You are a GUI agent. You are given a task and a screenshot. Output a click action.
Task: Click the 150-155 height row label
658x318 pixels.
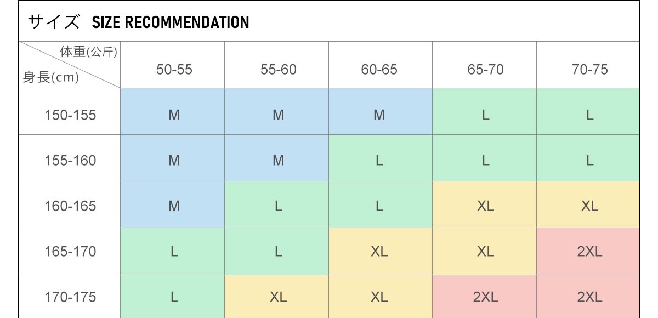click(70, 115)
